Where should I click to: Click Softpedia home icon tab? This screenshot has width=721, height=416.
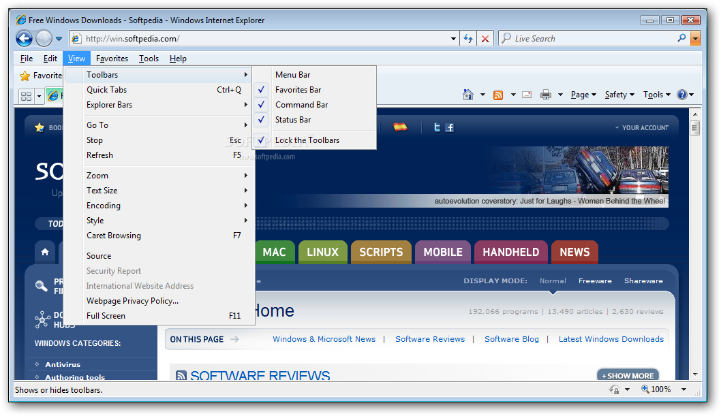click(44, 252)
